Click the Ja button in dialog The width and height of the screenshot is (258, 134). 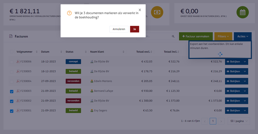coord(134,29)
